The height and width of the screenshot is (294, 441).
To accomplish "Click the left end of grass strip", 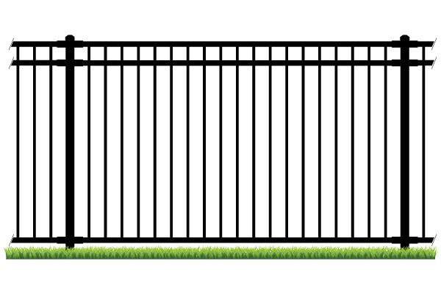I will pyautogui.click(x=9, y=253).
